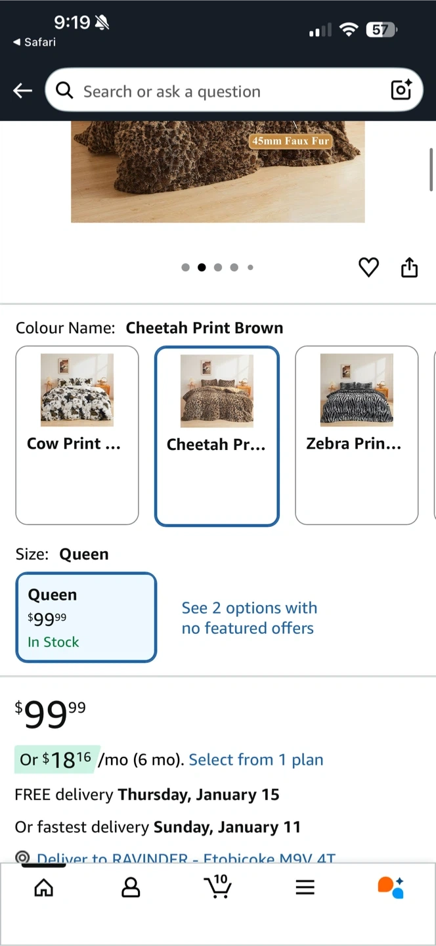Open camera lens search icon

(x=401, y=90)
